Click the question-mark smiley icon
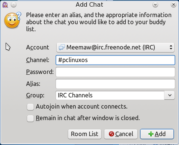 (x=13, y=20)
